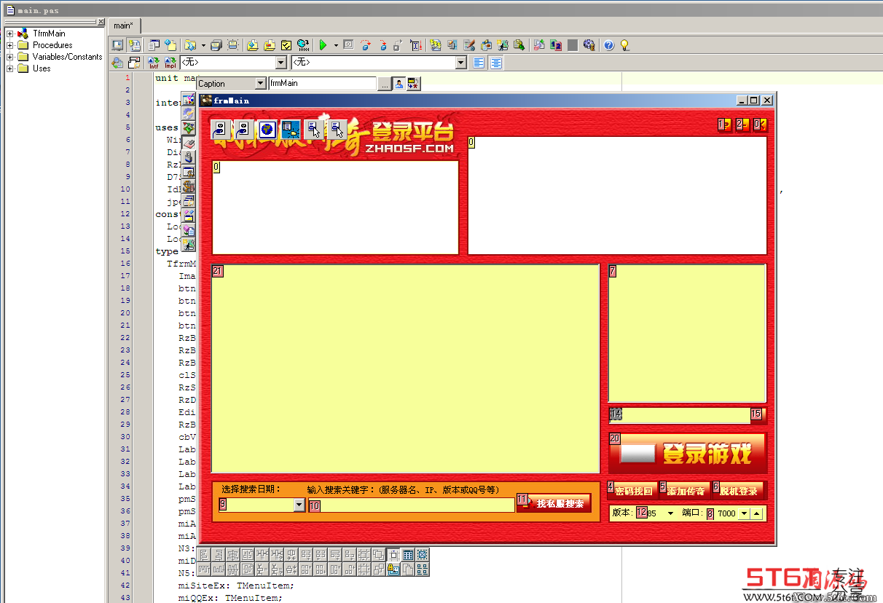The width and height of the screenshot is (883, 603).
Task: Select Procedures in the structure tree
Action: (52, 45)
